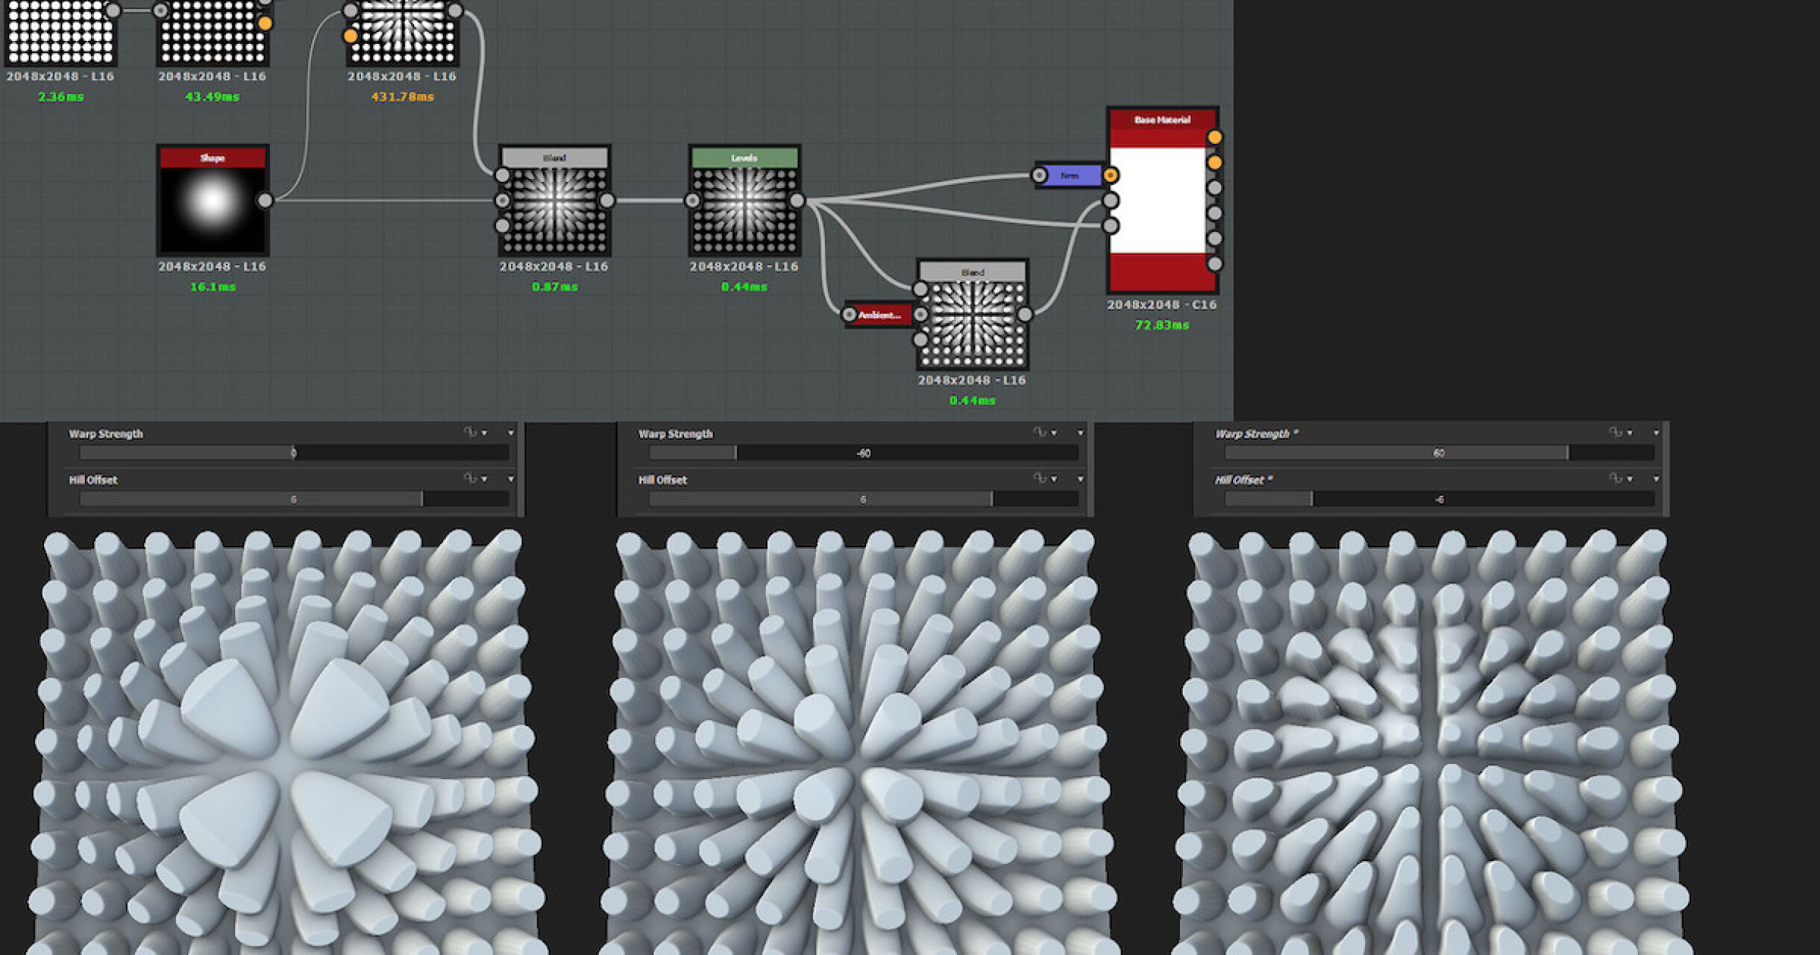1820x955 pixels.
Task: Click the left 3D spikes preview
Action: click(x=287, y=742)
